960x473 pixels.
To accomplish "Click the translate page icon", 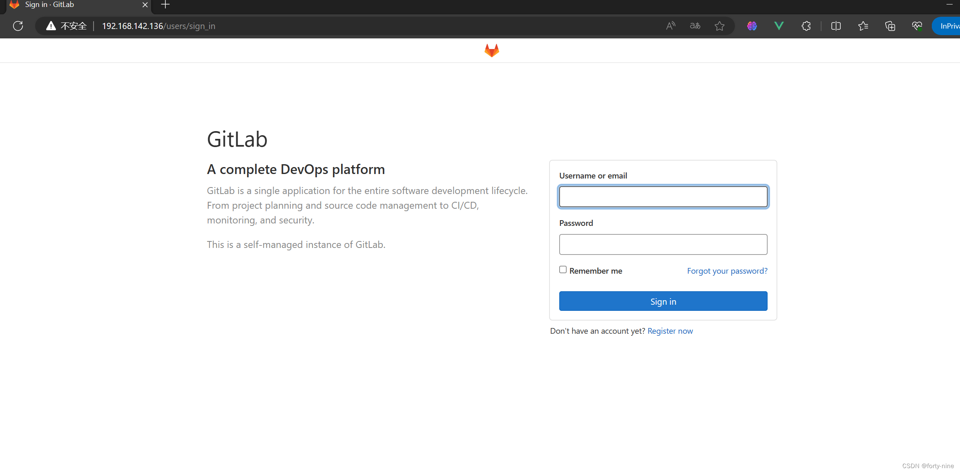I will pyautogui.click(x=695, y=26).
